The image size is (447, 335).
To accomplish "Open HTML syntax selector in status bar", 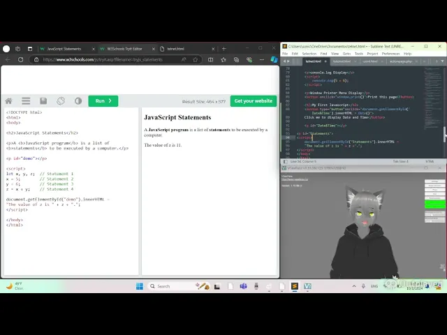I will tap(430, 161).
